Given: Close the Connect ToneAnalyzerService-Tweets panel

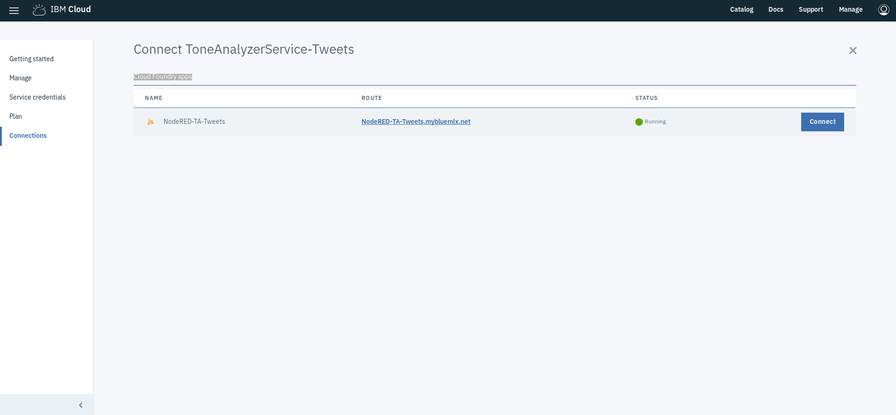Looking at the screenshot, I should 853,50.
